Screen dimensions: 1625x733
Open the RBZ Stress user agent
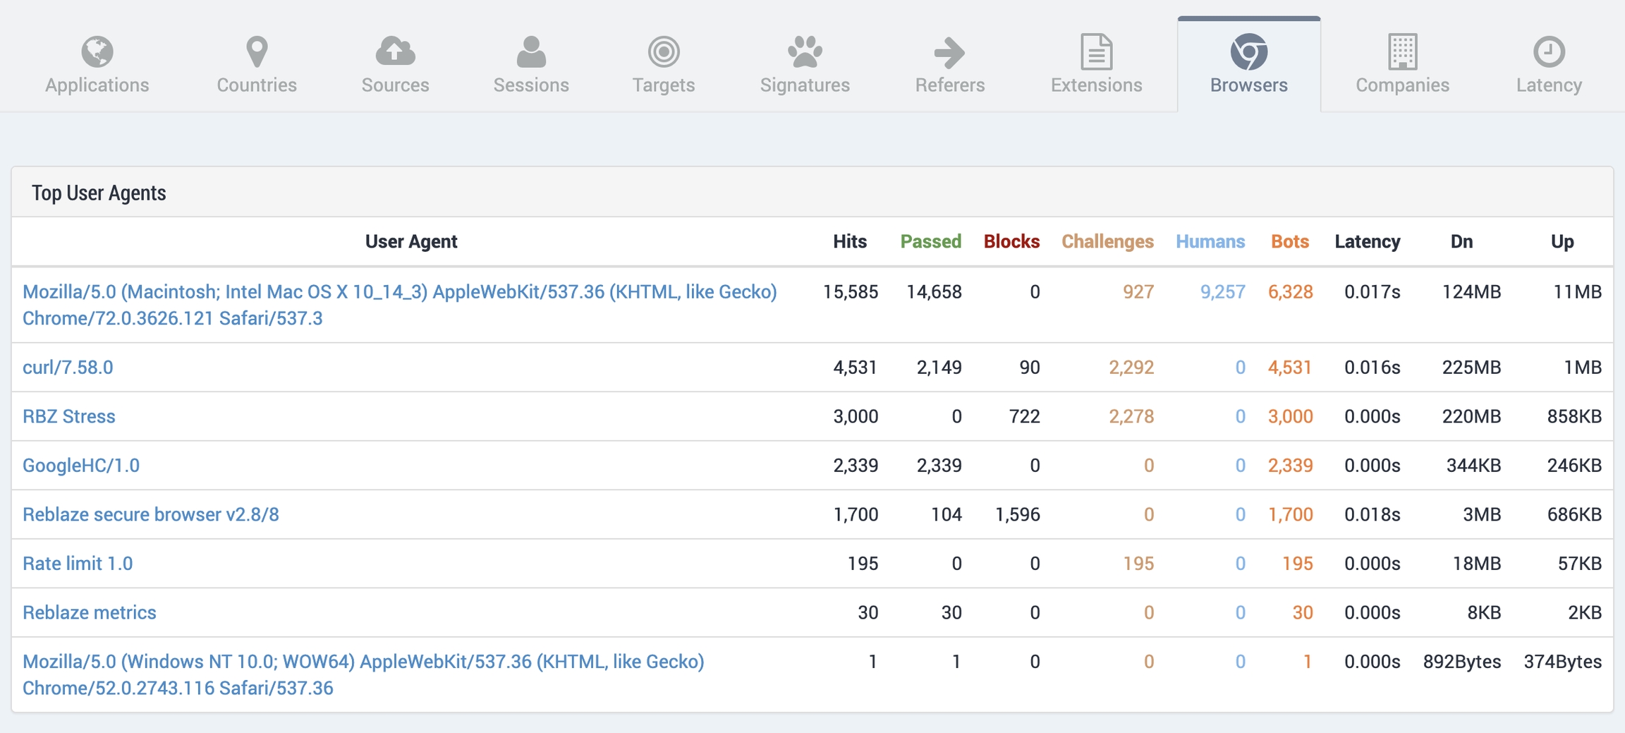[x=69, y=416]
